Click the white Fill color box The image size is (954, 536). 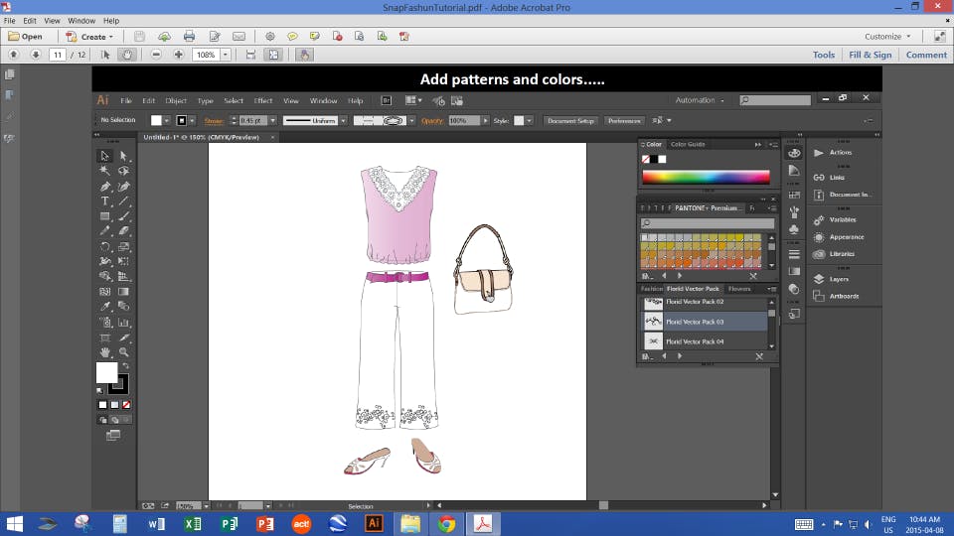106,372
